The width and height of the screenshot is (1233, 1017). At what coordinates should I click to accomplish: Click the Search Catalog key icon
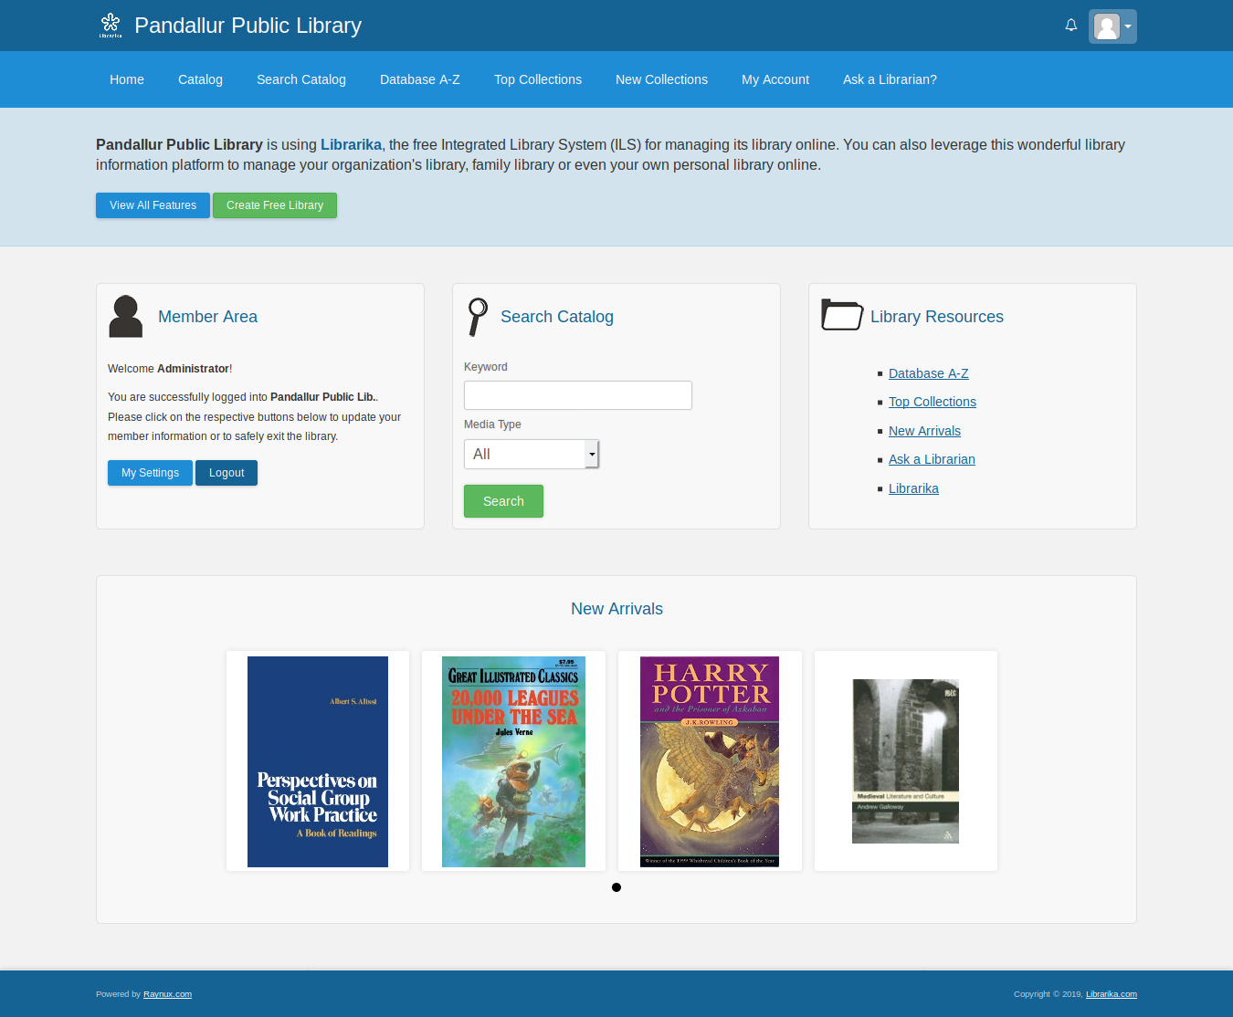[477, 317]
